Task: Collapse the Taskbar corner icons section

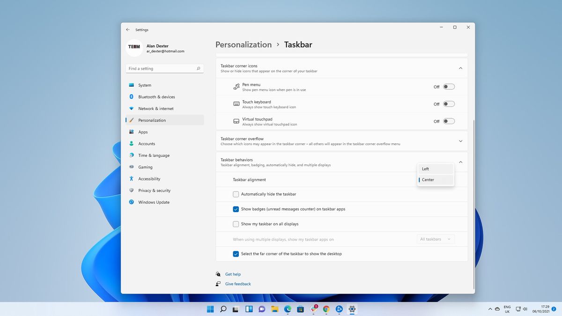Action: tap(460, 68)
